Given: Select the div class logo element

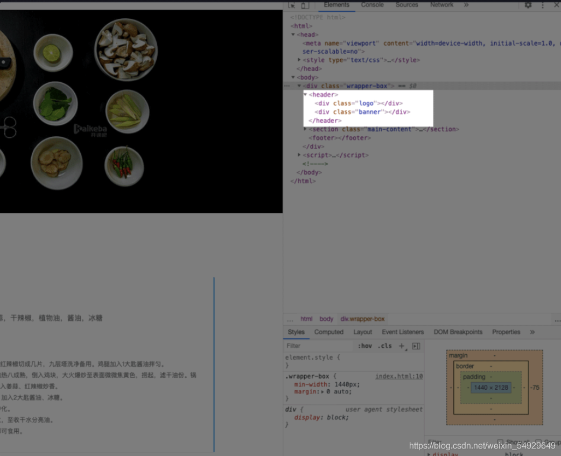Looking at the screenshot, I should pyautogui.click(x=359, y=103).
